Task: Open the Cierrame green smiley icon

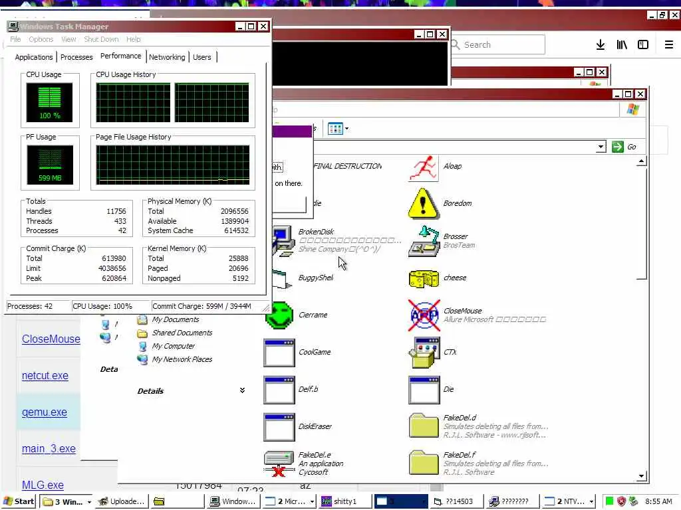Action: (x=279, y=315)
